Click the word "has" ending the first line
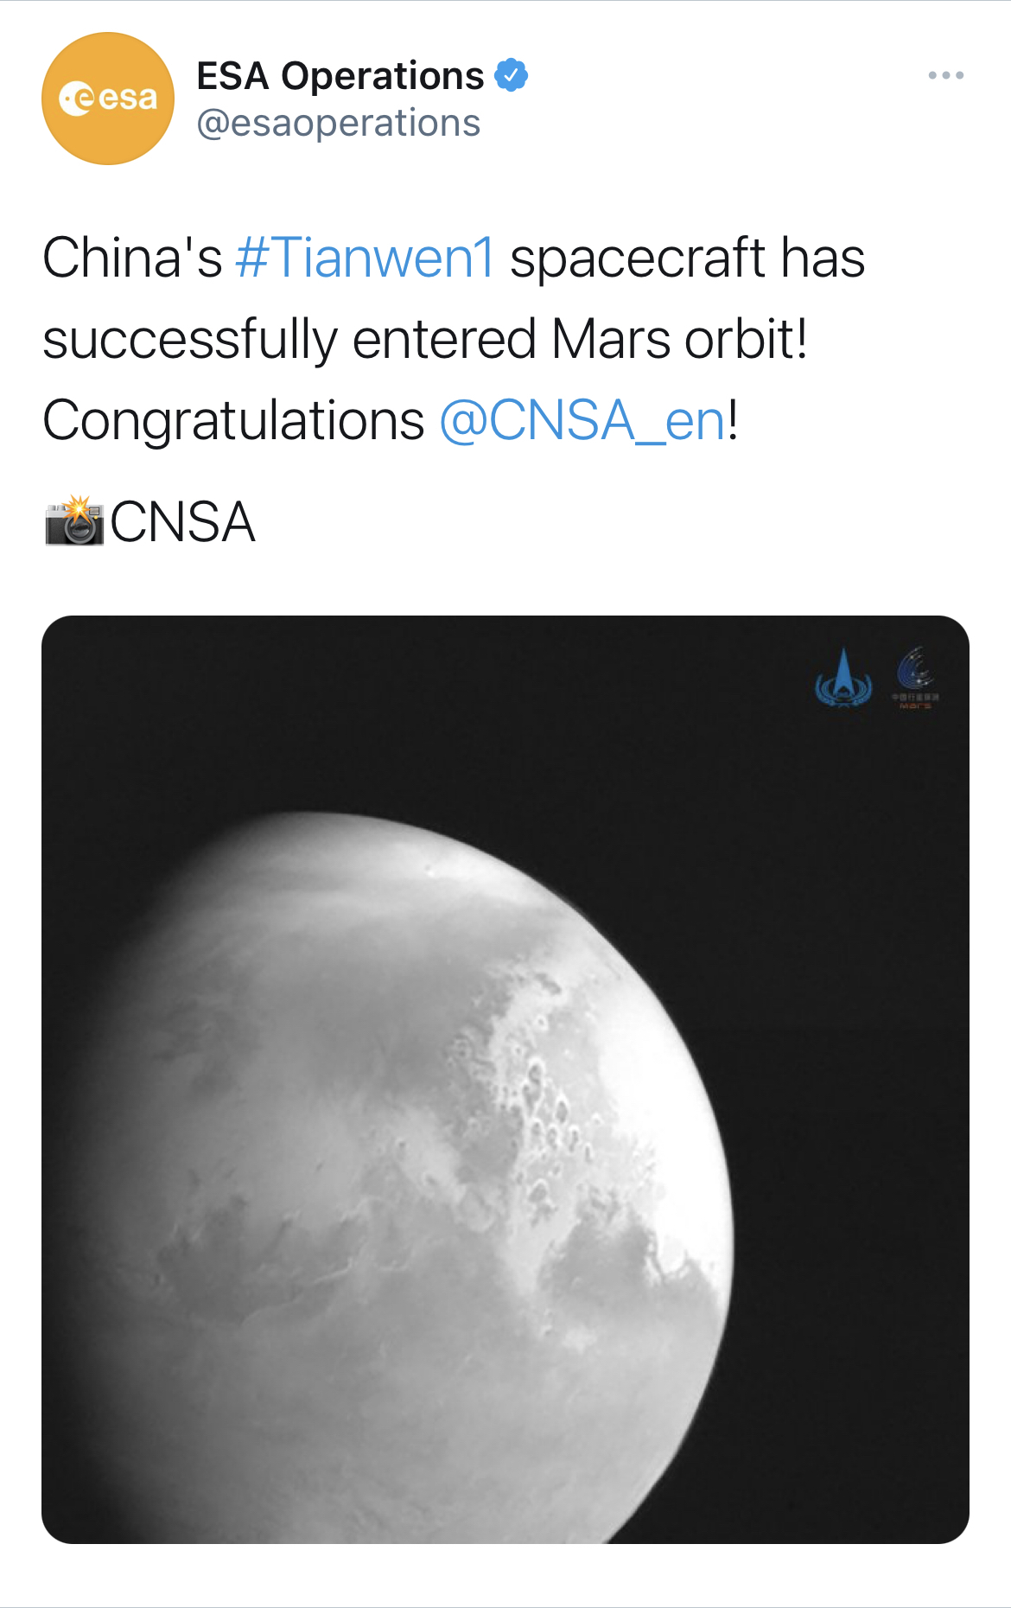 pyautogui.click(x=823, y=258)
